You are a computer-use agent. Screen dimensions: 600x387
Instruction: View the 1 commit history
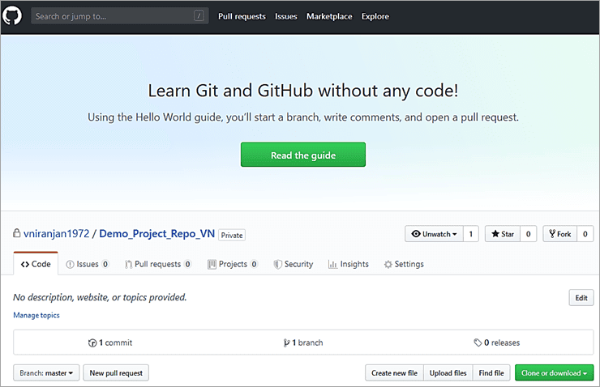[x=110, y=342]
